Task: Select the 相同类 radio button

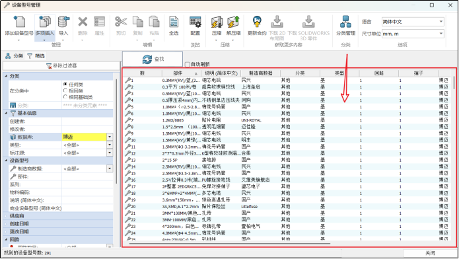Action: pos(65,91)
